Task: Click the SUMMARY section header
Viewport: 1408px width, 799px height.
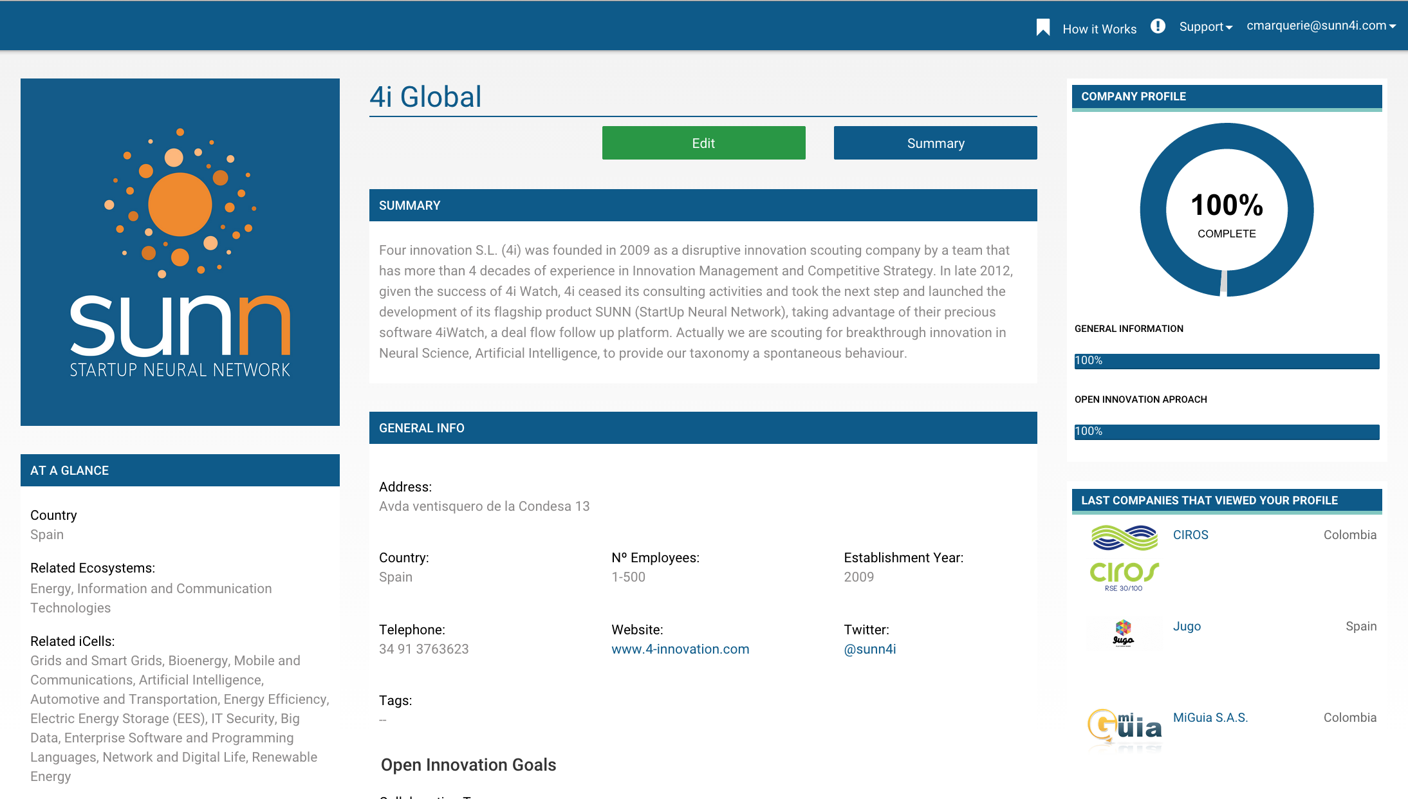Action: 703,205
